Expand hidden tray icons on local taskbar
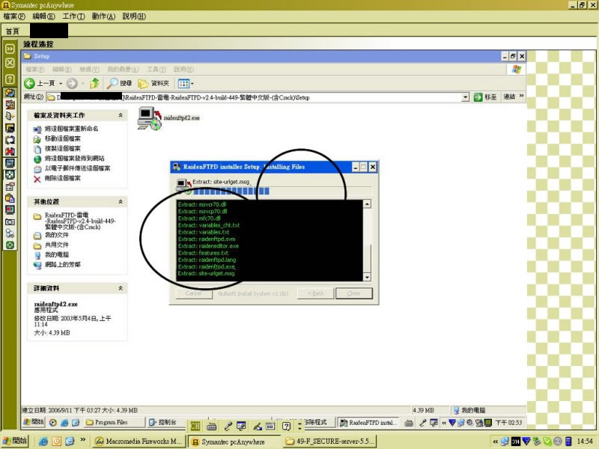This screenshot has width=599, height=449. coord(495,442)
